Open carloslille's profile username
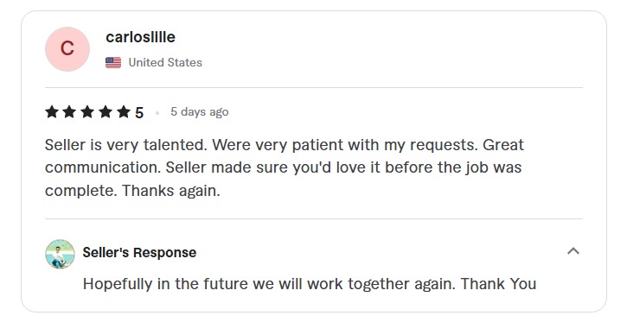 pyautogui.click(x=140, y=37)
